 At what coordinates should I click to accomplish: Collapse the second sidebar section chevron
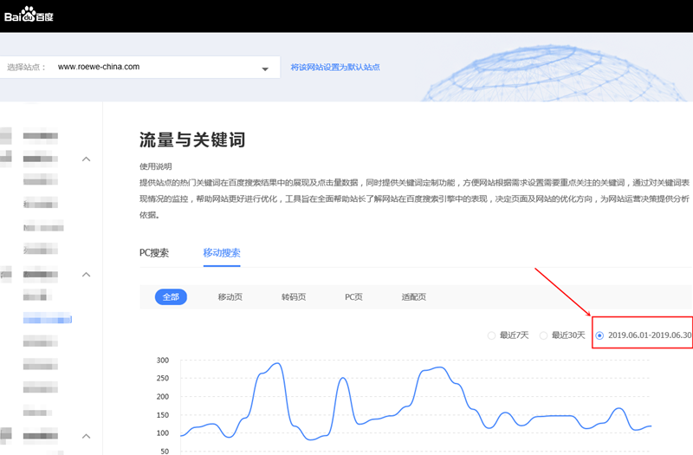(x=86, y=275)
